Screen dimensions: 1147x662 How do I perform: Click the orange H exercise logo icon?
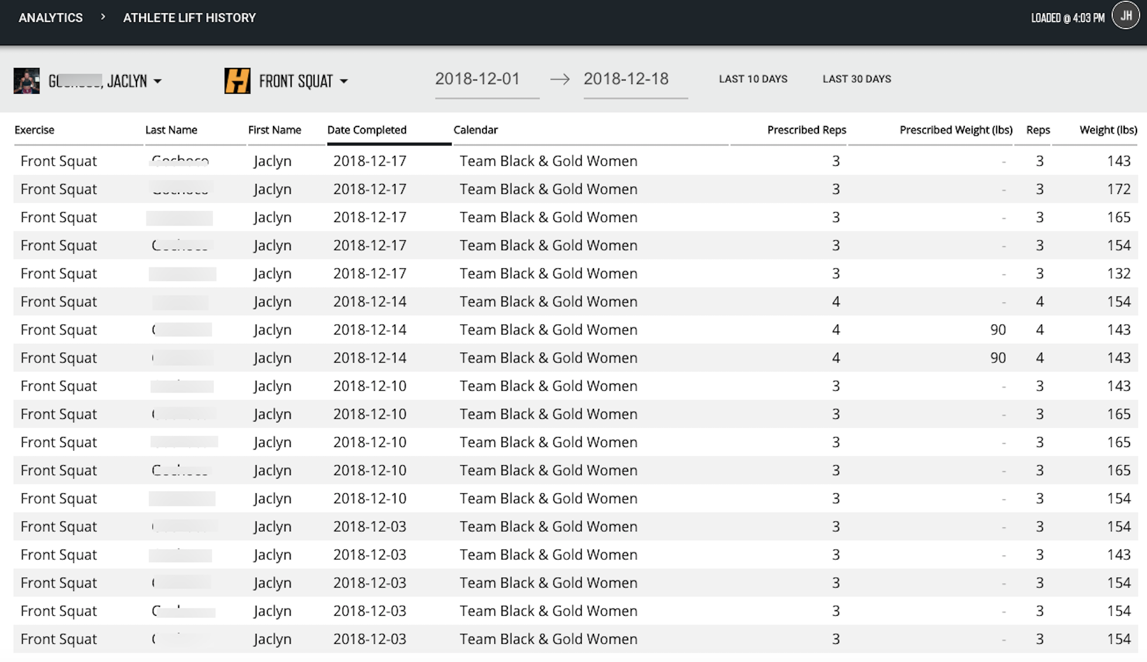pos(237,81)
